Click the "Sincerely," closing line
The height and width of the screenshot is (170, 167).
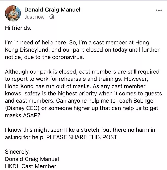pyautogui.click(x=17, y=152)
